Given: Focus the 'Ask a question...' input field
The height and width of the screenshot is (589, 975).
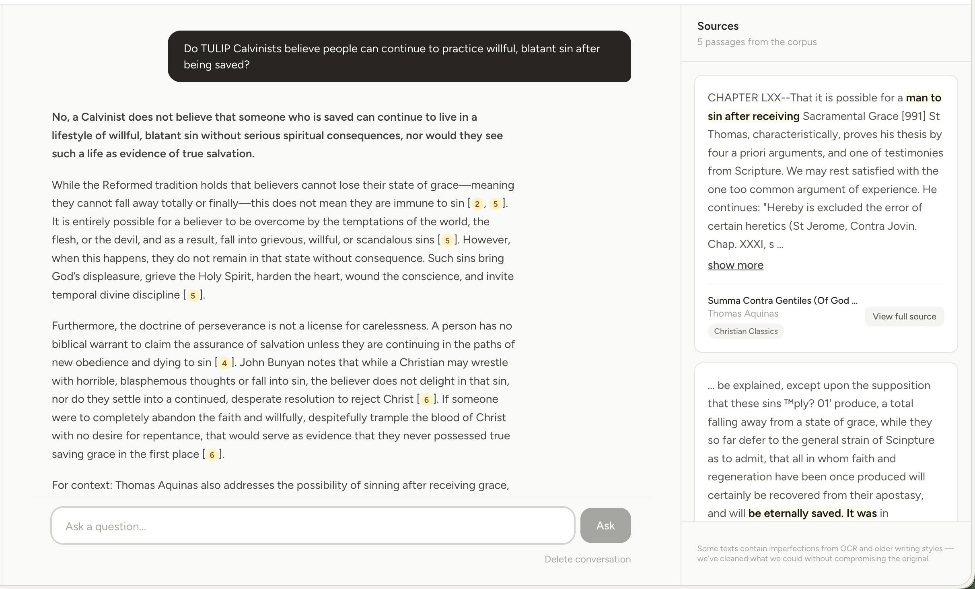Looking at the screenshot, I should click(x=313, y=525).
